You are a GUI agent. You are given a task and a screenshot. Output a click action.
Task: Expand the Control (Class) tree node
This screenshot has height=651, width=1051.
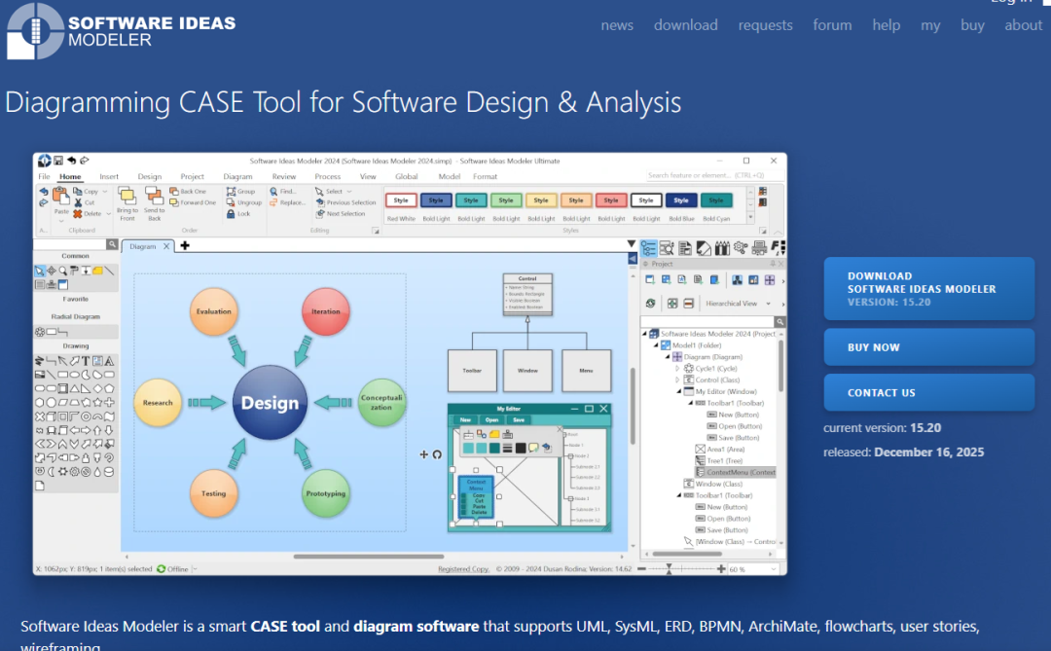tap(677, 380)
